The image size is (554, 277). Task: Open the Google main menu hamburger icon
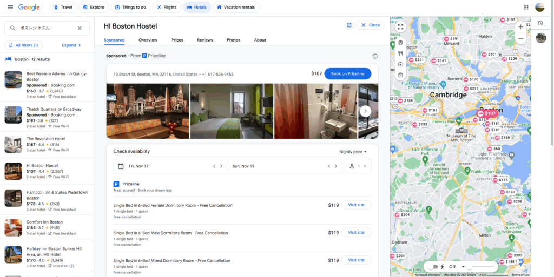10,7
